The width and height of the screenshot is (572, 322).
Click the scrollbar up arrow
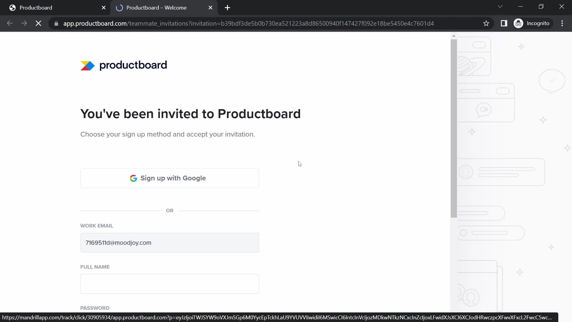point(454,36)
